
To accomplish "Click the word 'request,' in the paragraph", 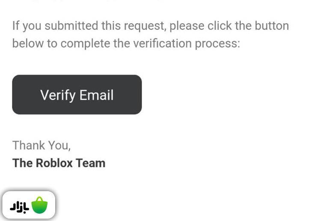I will (x=145, y=26).
